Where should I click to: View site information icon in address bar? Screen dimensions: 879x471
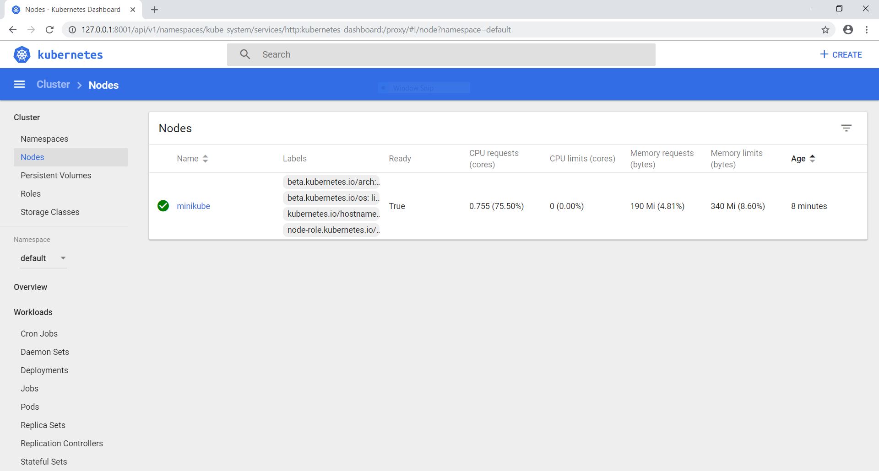coord(72,30)
